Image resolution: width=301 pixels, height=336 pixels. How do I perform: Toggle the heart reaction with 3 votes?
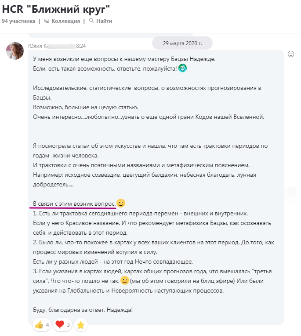(62, 325)
